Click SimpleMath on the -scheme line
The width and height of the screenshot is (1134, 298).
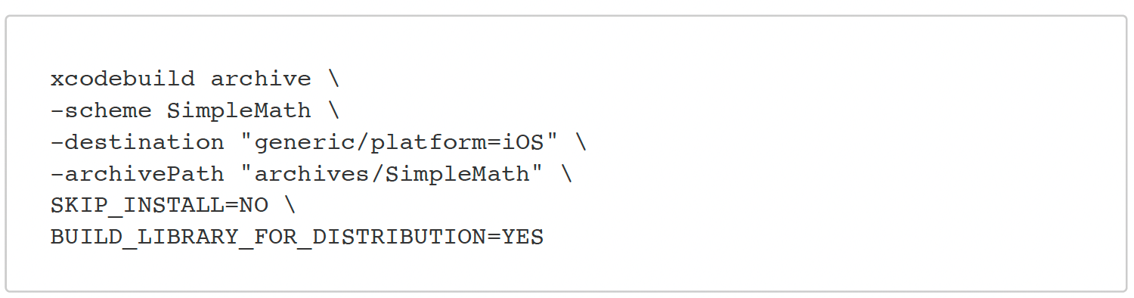tap(239, 110)
